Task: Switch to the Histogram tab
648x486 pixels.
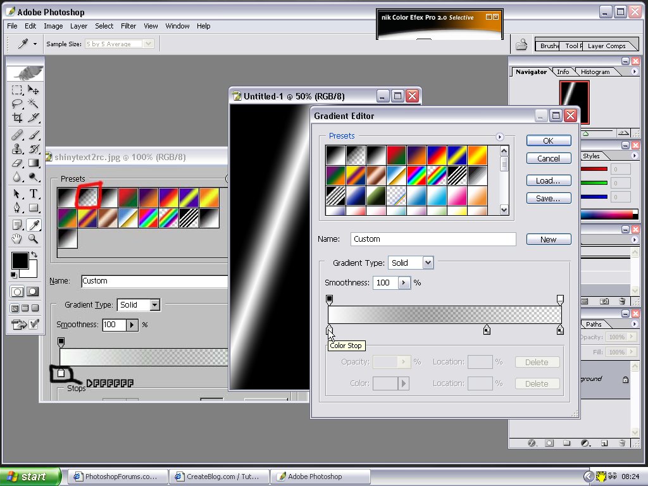Action: click(x=595, y=72)
